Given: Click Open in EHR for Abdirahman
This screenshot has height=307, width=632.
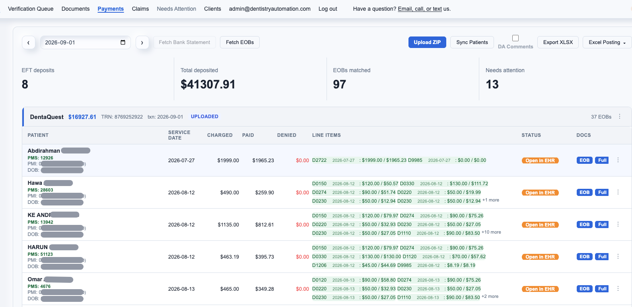Looking at the screenshot, I should [x=540, y=161].
